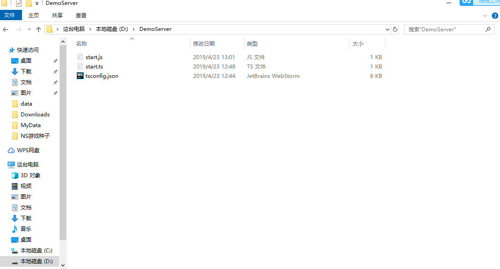Click the DemoServer breadcrumb segment
The width and height of the screenshot is (500, 269).
click(x=155, y=29)
